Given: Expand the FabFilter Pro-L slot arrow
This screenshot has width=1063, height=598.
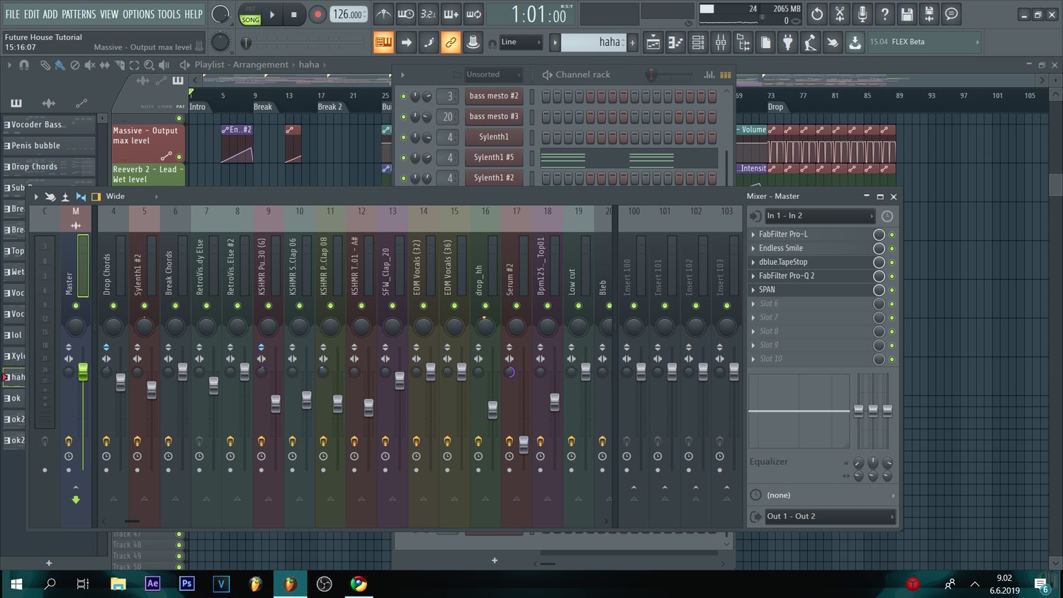Looking at the screenshot, I should 753,234.
